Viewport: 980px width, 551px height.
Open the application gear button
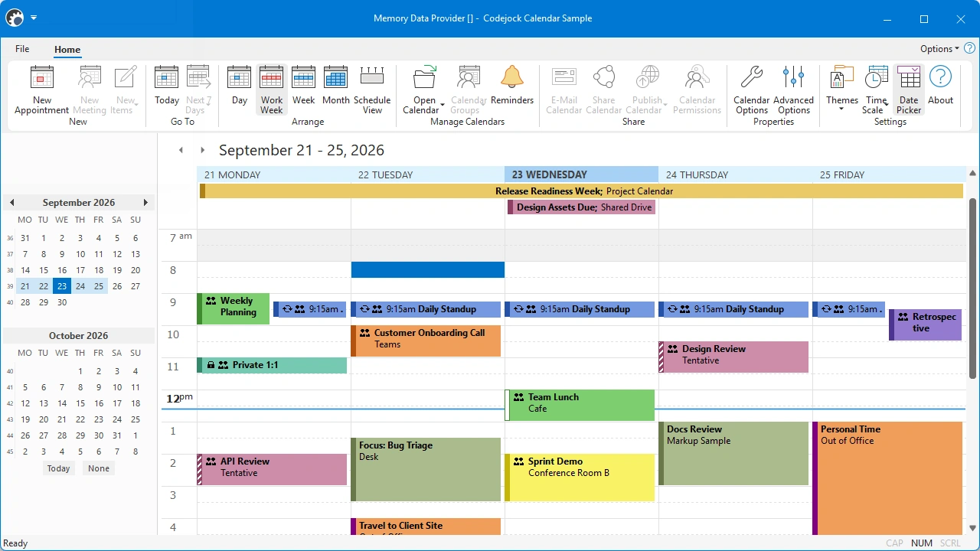point(14,18)
